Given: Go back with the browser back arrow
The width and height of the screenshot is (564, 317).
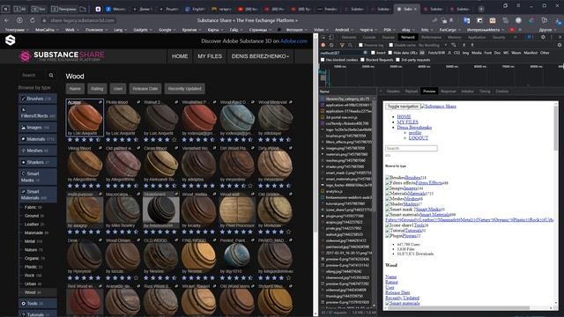Looking at the screenshot, I should coord(6,20).
